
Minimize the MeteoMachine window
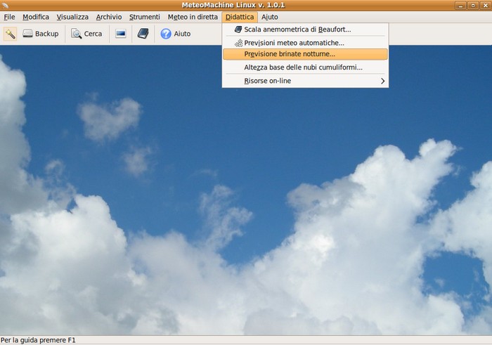(460, 6)
